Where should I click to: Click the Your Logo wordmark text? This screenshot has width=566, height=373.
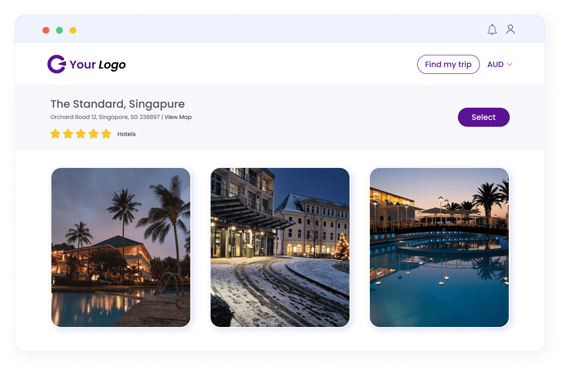(x=97, y=65)
